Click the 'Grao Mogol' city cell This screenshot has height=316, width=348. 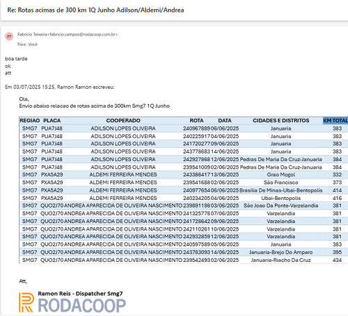(281, 175)
